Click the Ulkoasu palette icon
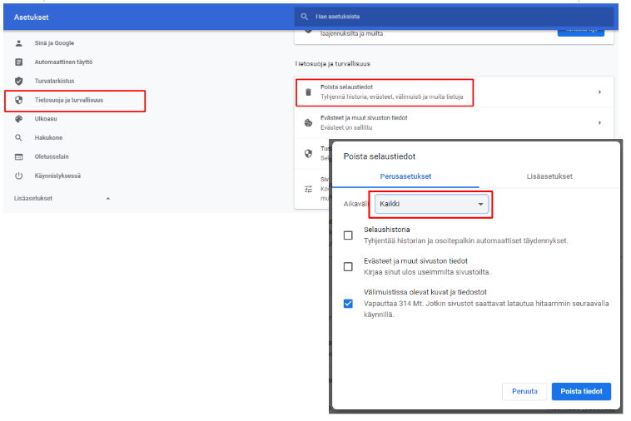 coord(19,119)
